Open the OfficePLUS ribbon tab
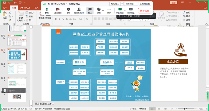The image size is (209, 111). (25, 8)
